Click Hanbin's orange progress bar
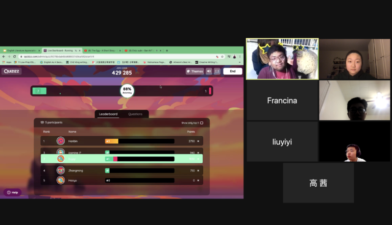392x225 pixels. click(x=111, y=141)
